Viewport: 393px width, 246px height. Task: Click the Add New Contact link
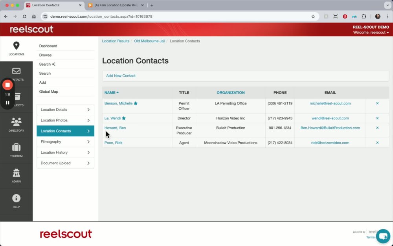point(121,76)
